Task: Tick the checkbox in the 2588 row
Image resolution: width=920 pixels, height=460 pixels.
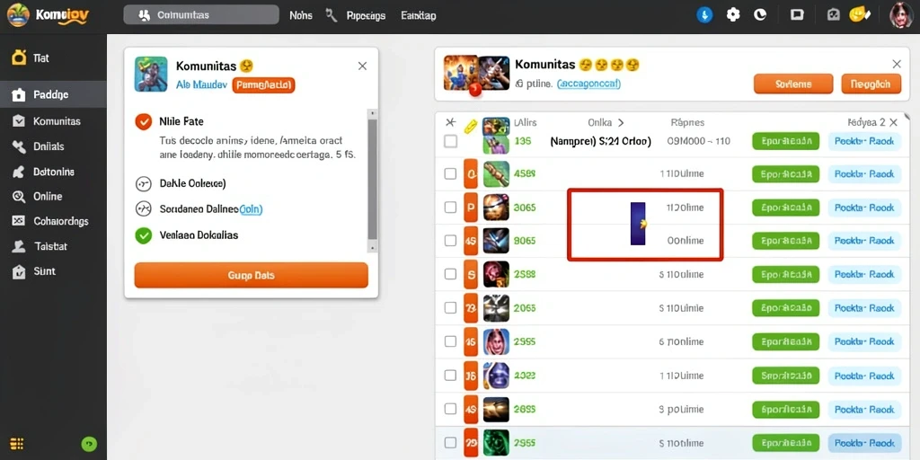Action: coord(450,274)
